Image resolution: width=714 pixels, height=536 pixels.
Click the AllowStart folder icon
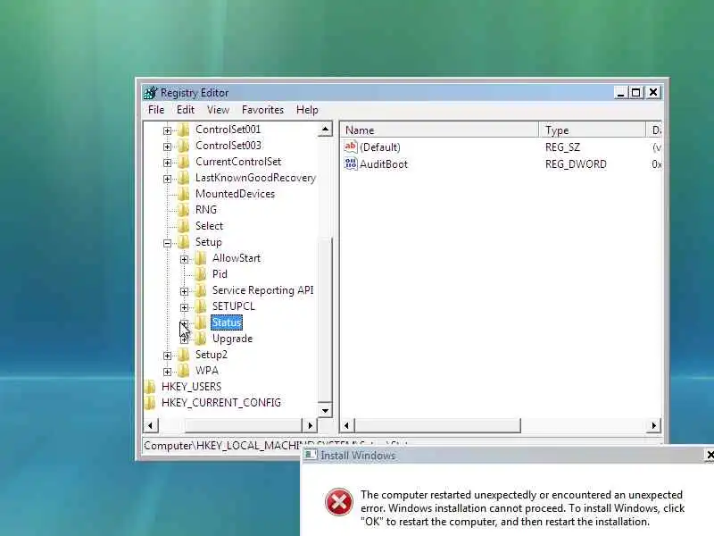200,258
